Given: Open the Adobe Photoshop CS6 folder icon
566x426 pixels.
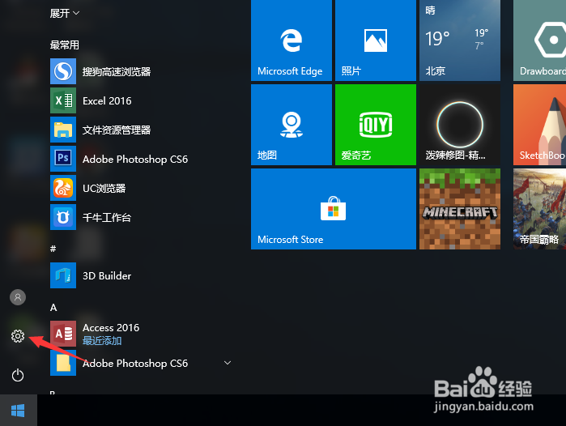Looking at the screenshot, I should point(63,363).
